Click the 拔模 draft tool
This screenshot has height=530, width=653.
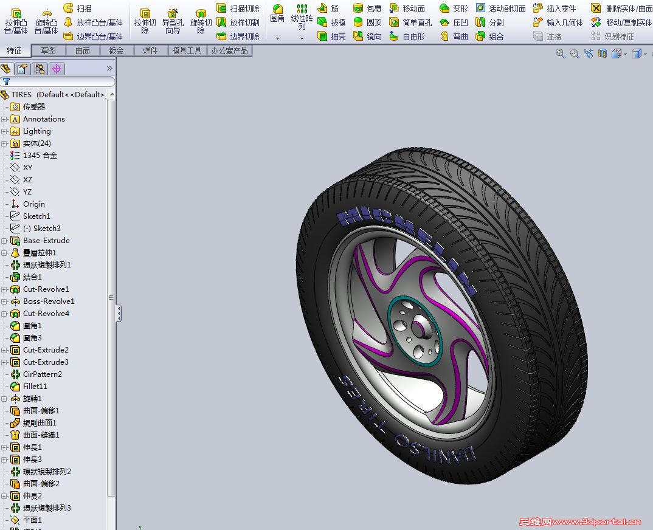(x=331, y=22)
